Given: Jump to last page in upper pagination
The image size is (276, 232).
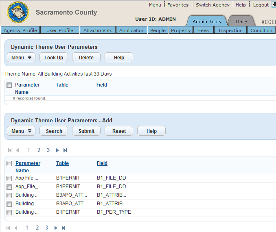Looking at the screenshot, I should 65,150.
